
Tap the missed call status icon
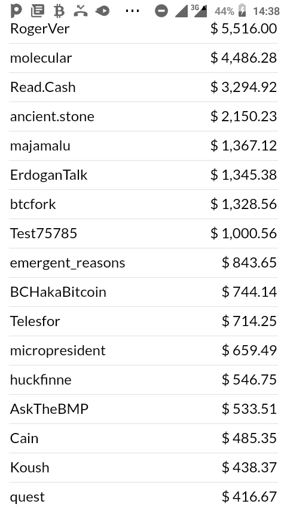click(81, 11)
